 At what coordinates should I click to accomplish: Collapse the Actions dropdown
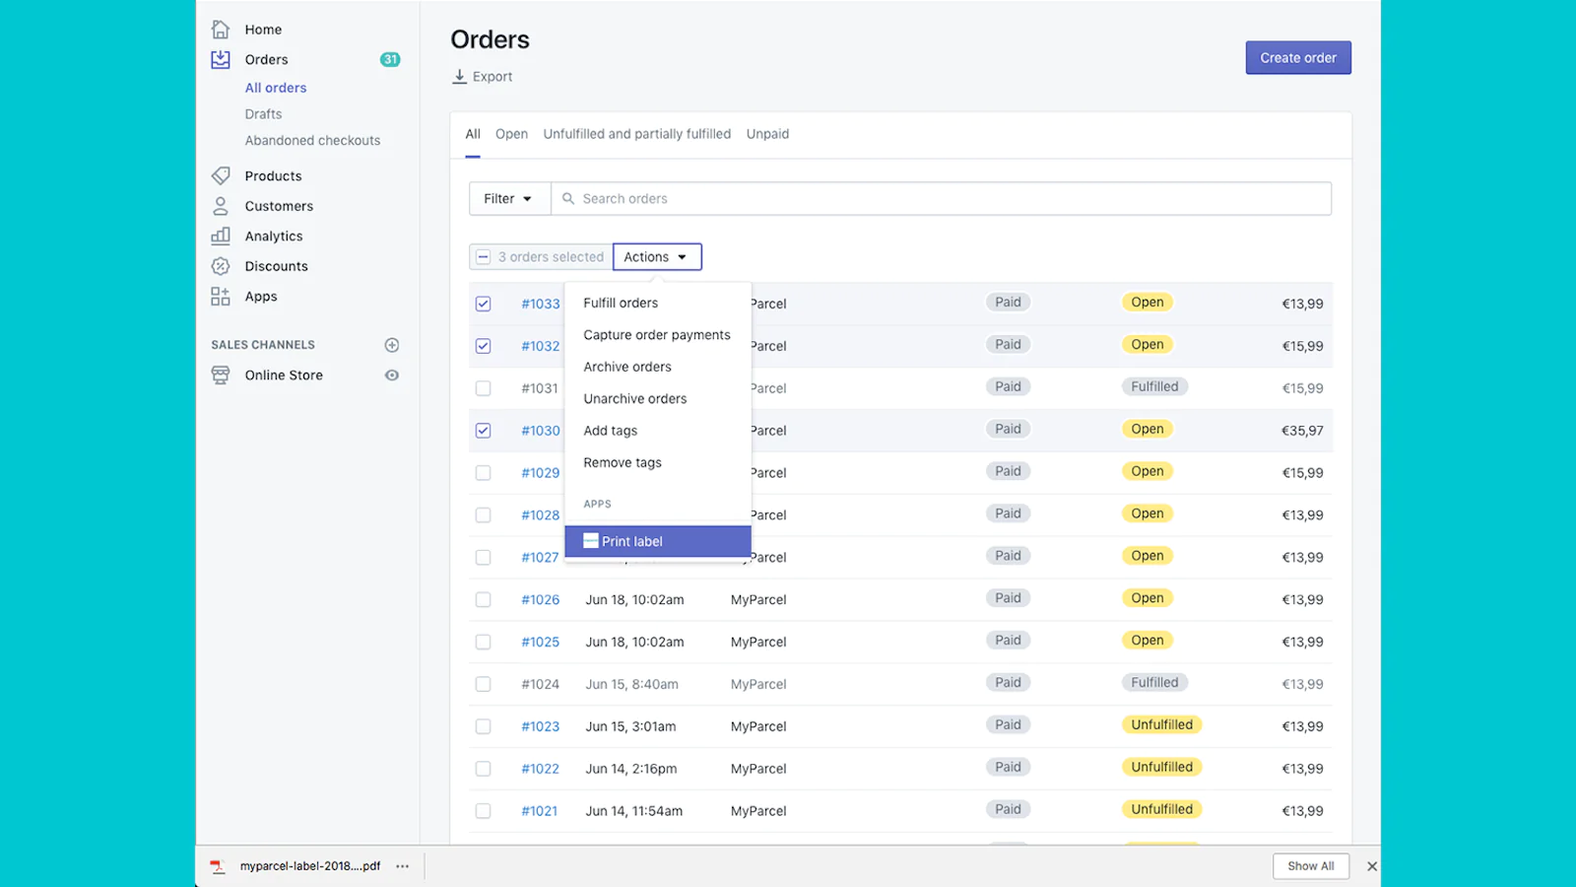[x=656, y=257]
